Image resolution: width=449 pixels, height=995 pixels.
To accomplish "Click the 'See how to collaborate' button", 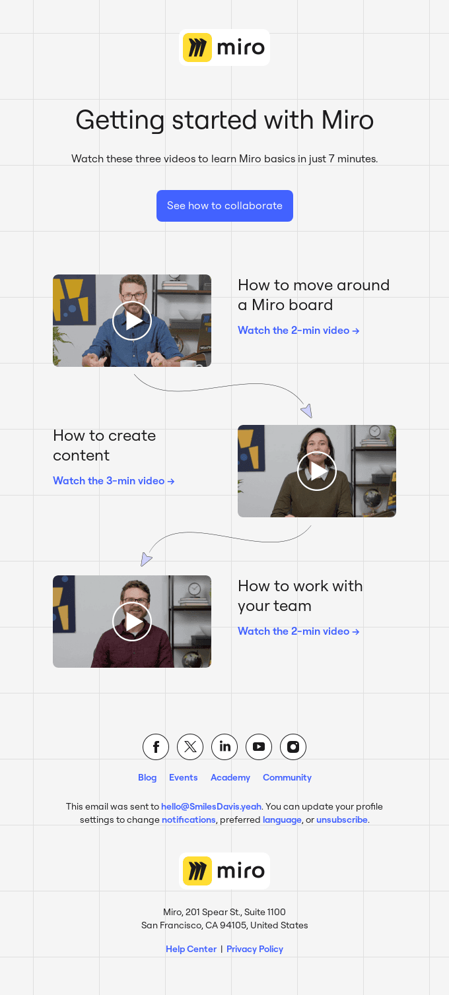I will pyautogui.click(x=224, y=206).
